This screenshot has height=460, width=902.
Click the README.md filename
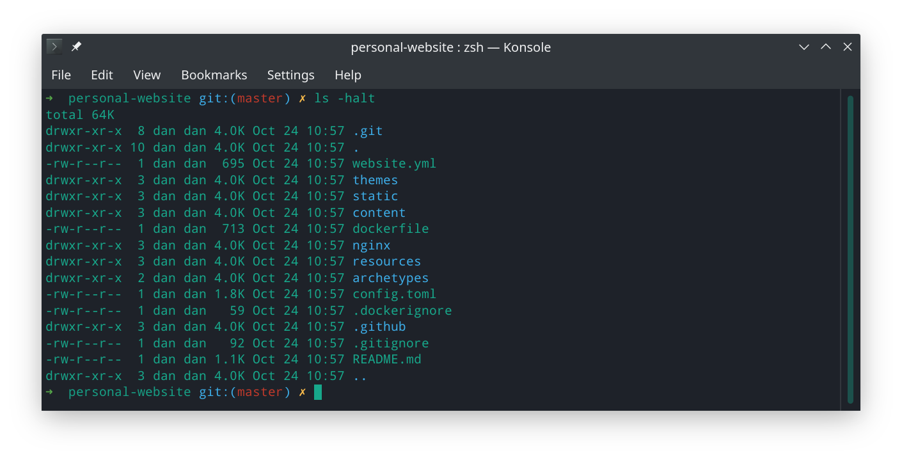(386, 360)
